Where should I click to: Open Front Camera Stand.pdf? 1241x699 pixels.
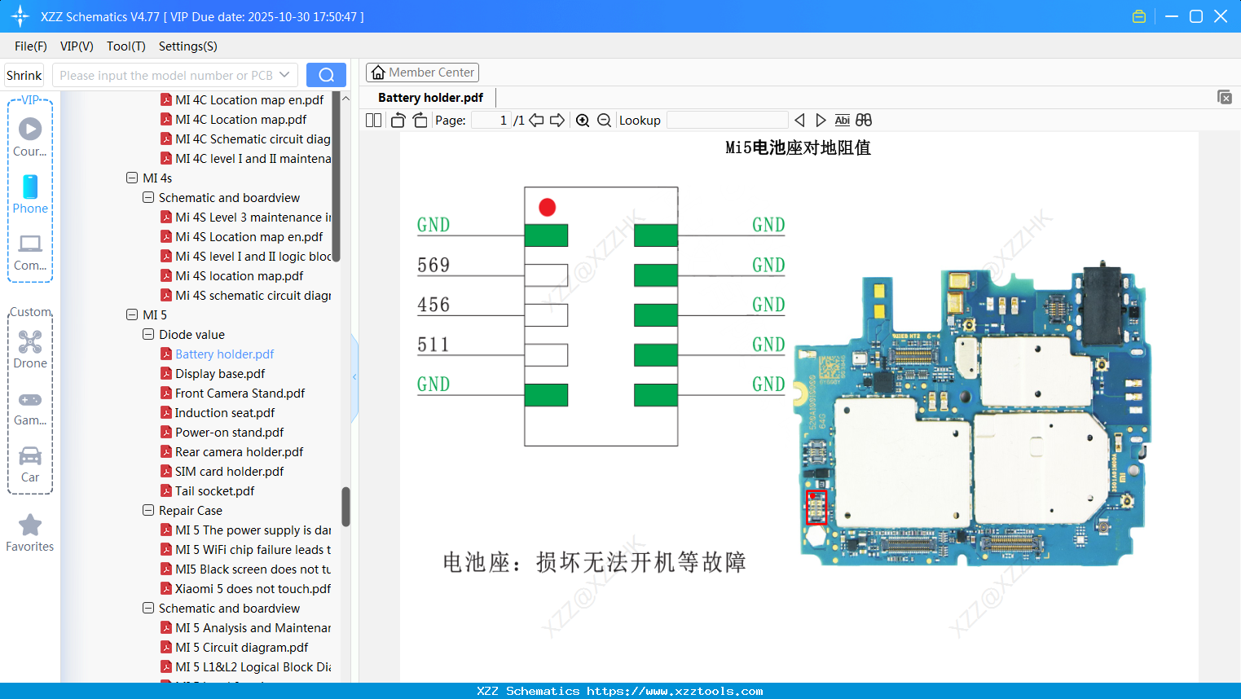(x=240, y=393)
